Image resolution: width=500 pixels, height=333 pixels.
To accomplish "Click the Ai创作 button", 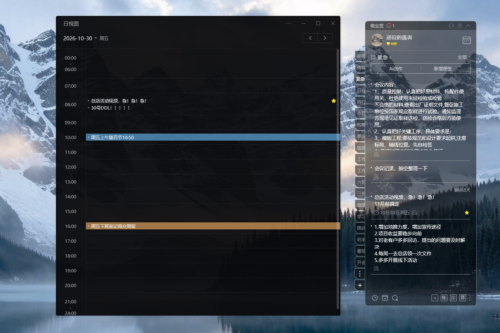I will 396,69.
